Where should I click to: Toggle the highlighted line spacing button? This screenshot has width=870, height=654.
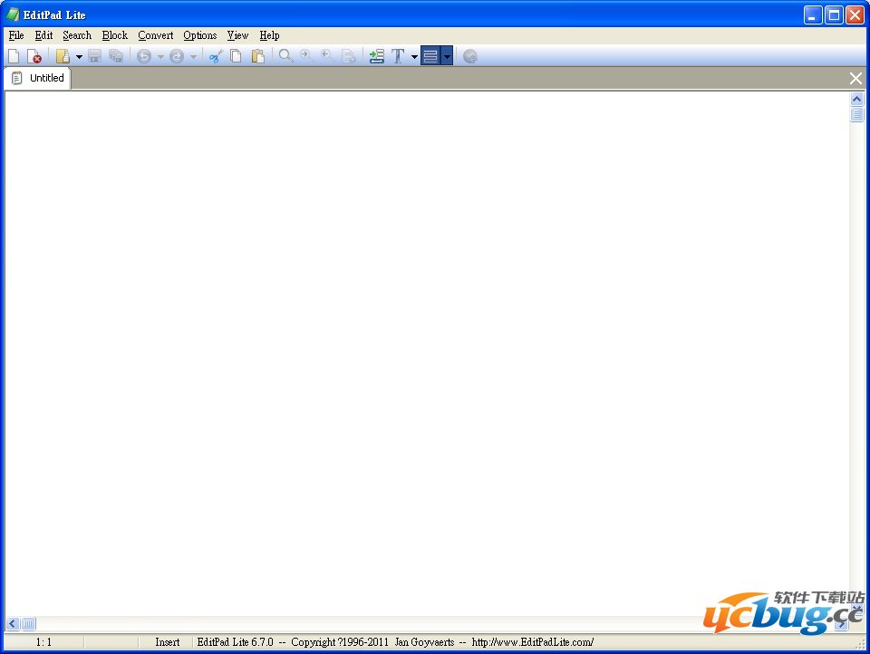430,56
